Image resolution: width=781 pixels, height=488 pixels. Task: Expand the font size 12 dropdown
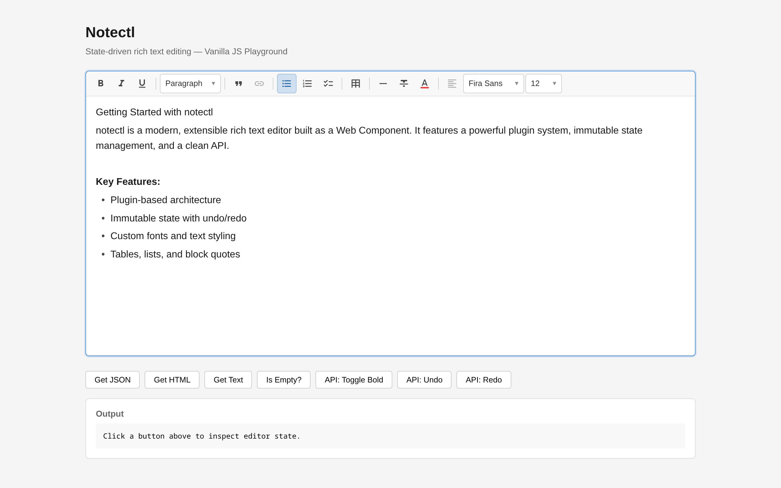(543, 84)
